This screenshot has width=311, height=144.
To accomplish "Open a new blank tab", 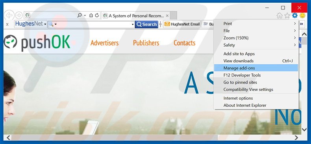I will pos(174,16).
